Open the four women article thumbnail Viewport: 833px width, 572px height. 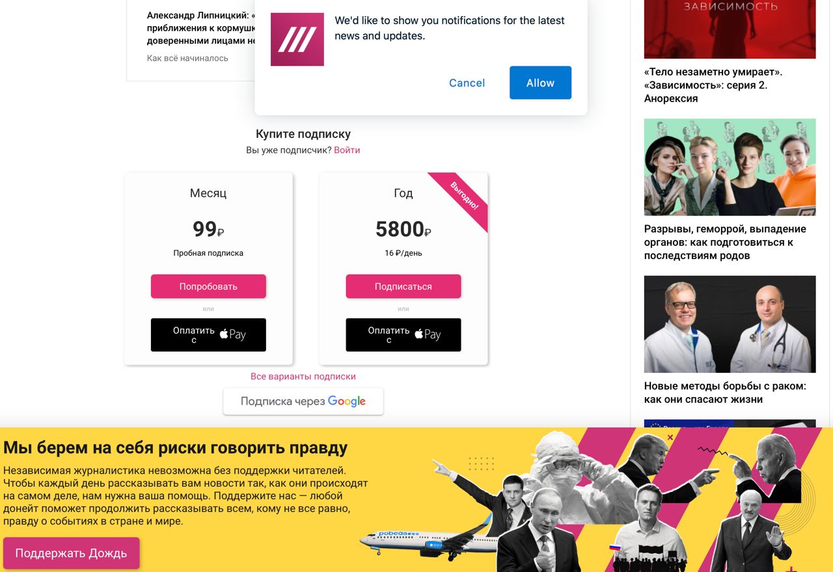click(x=730, y=167)
